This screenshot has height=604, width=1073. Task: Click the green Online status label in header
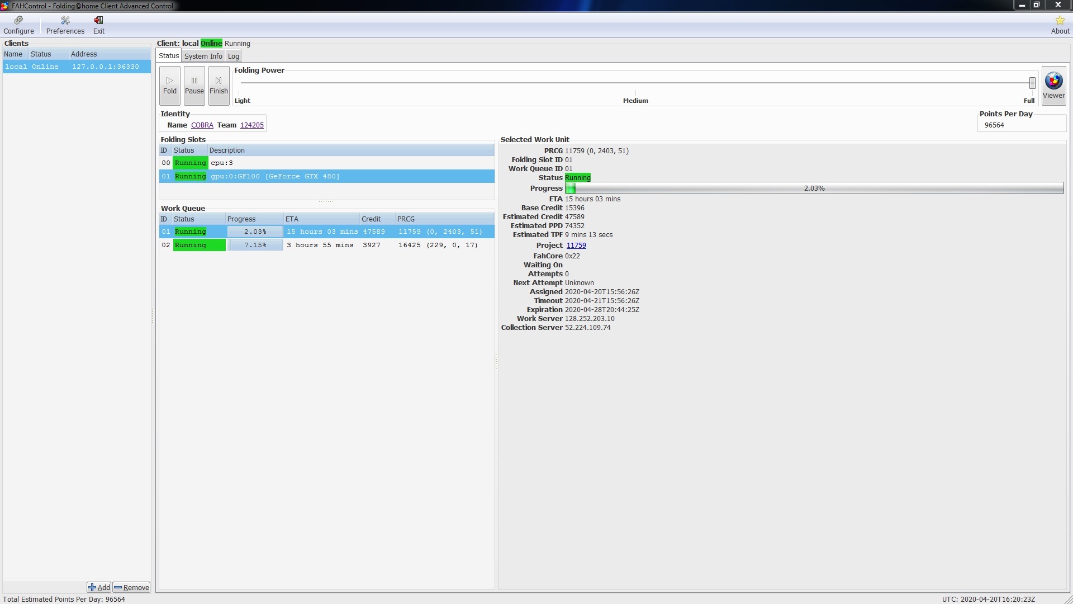[x=211, y=44]
